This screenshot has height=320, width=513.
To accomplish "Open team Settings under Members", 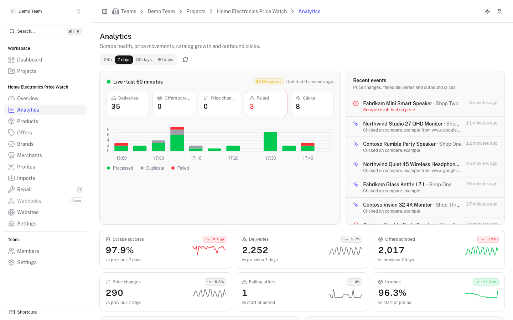I will pyautogui.click(x=45, y=262).
